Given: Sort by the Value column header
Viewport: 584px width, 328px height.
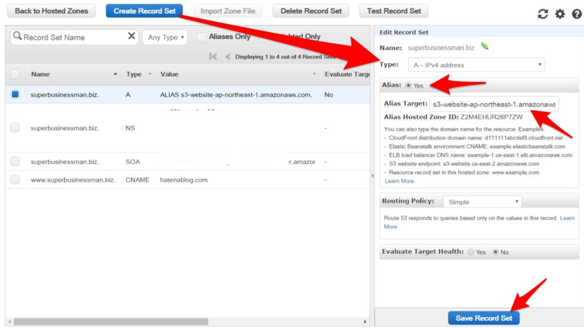Looking at the screenshot, I should 169,74.
